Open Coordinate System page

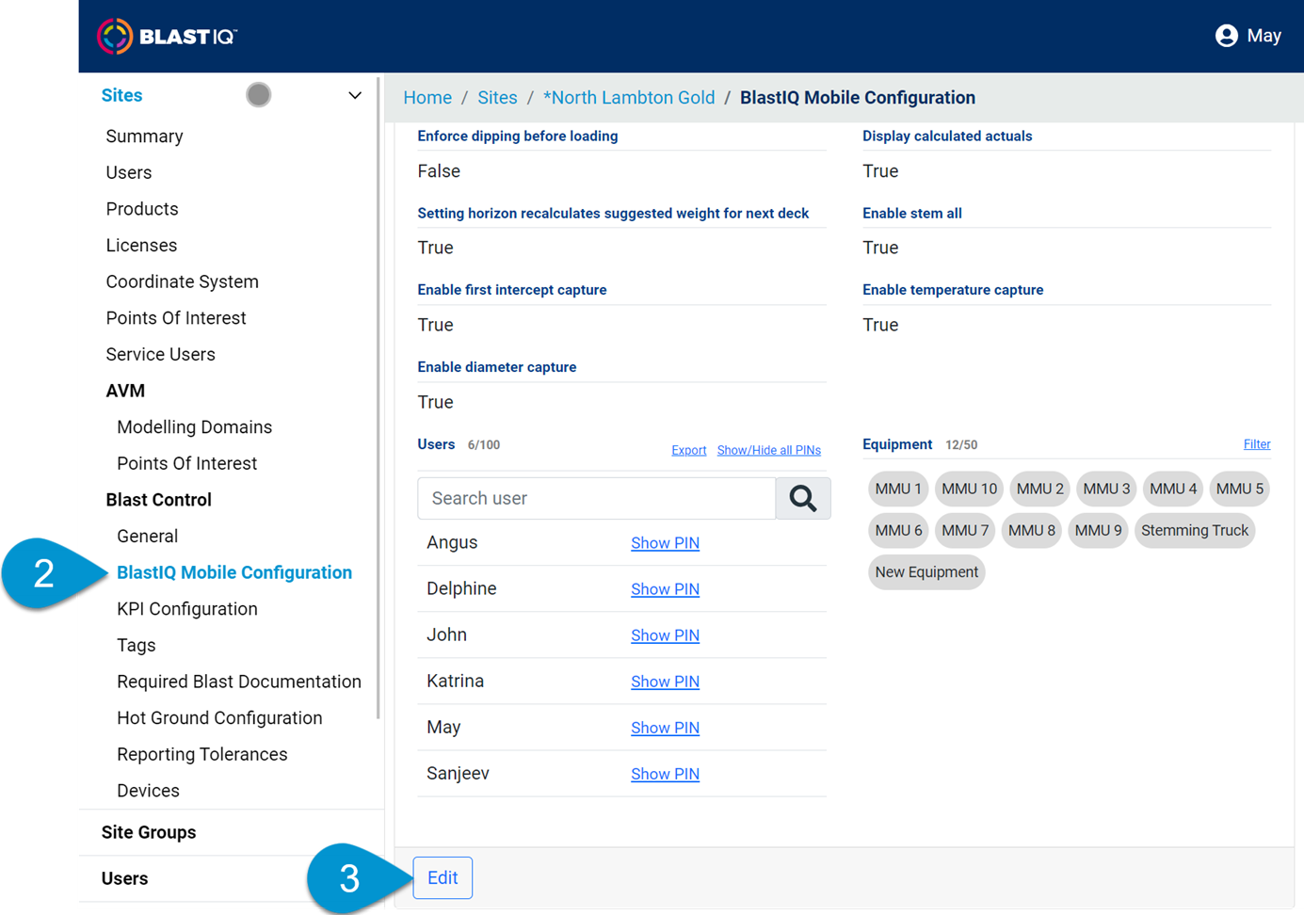[183, 281]
